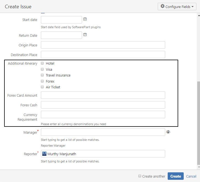
Task: Click the 'Create another' label text
Action: (x=154, y=176)
